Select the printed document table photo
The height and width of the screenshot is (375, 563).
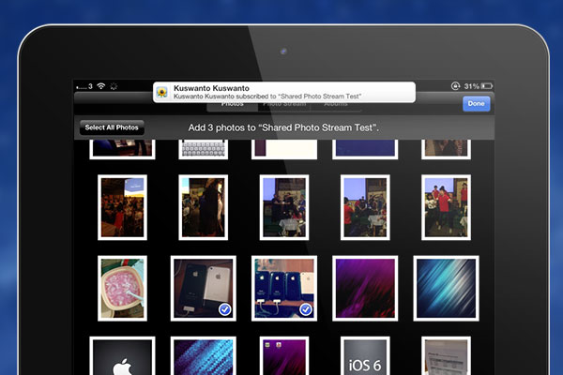446,356
